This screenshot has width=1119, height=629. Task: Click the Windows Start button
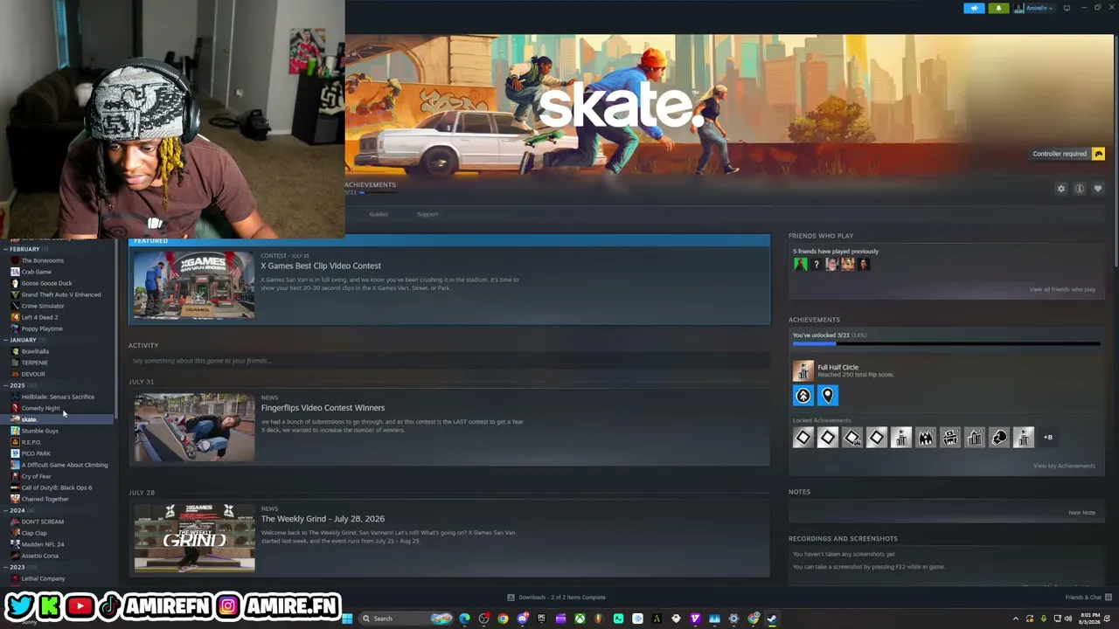click(347, 619)
